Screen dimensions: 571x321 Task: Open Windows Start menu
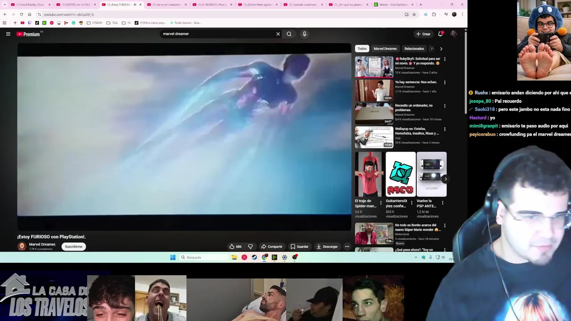[x=173, y=257]
